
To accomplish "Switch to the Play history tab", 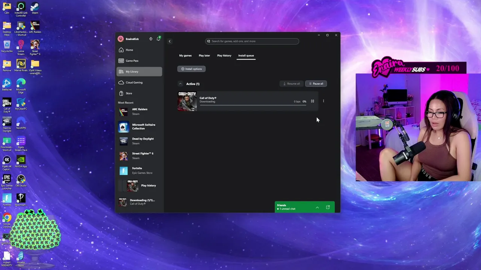I will pos(224,55).
